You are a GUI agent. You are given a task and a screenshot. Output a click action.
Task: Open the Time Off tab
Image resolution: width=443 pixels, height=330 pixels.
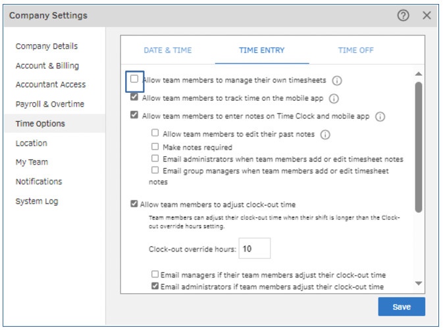pos(355,50)
